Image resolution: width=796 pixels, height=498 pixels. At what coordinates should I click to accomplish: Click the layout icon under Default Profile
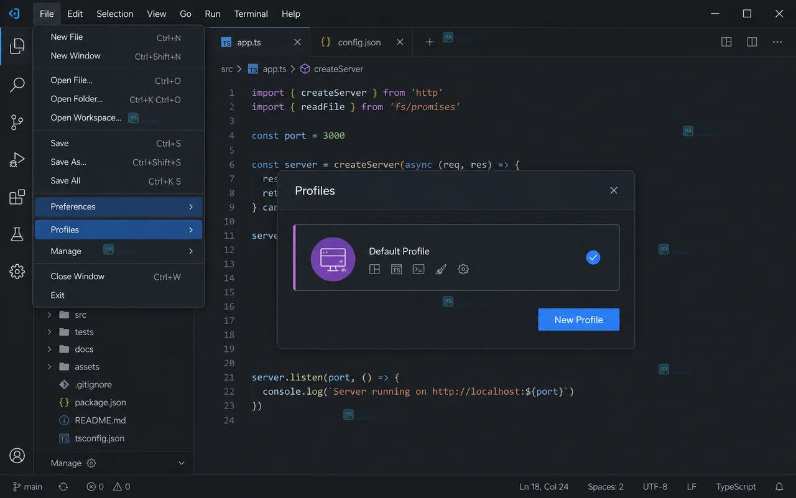tap(374, 269)
